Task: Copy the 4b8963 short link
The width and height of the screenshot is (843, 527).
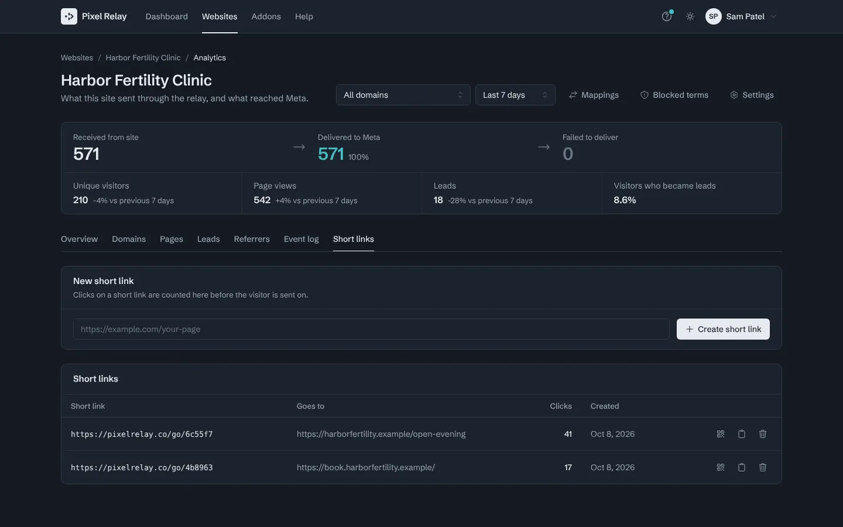Action: (x=742, y=467)
